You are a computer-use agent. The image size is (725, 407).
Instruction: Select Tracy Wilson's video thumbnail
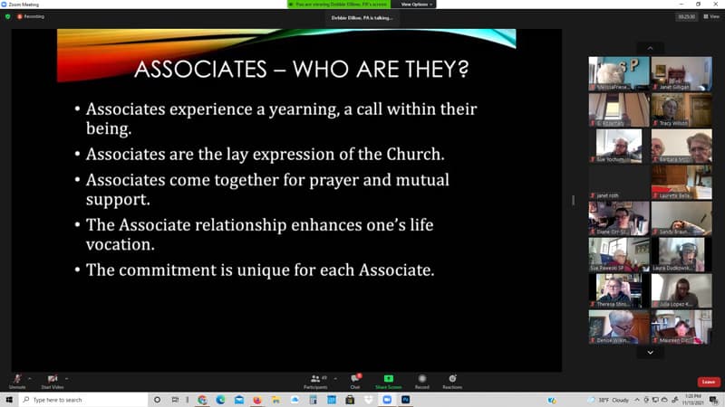(681, 109)
